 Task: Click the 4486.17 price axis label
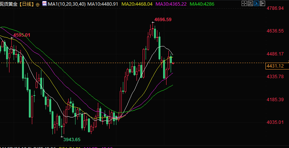click(x=275, y=54)
